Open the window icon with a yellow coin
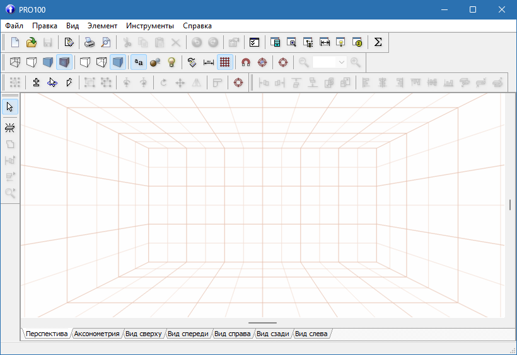Screen dimensions: 517x355 click(x=357, y=42)
